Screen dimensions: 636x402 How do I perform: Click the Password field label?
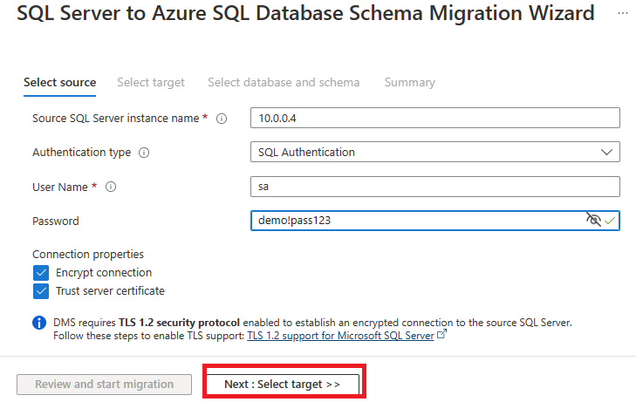click(x=56, y=221)
